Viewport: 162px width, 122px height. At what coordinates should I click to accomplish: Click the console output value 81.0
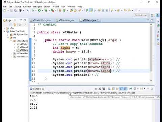(33, 104)
